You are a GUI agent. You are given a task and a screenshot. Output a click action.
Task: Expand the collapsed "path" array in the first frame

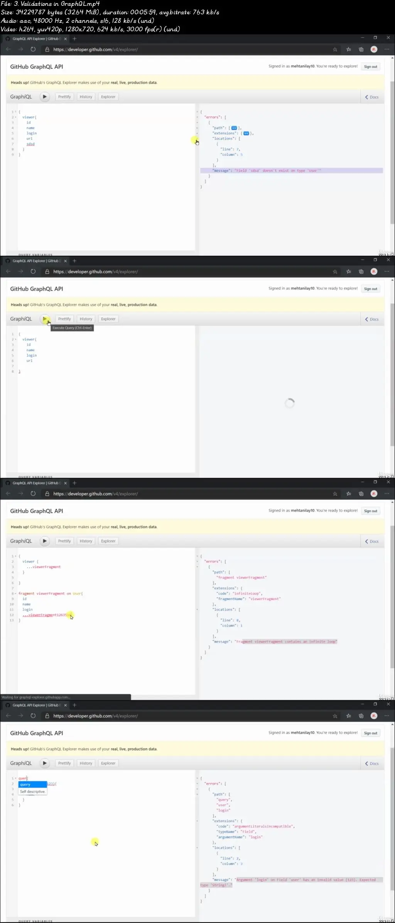(234, 128)
